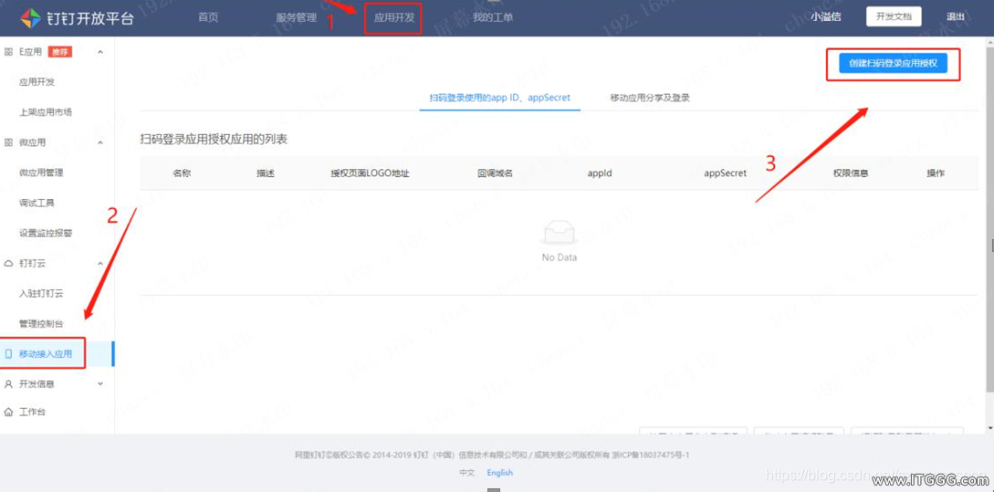
Task: Expand the 开发信息 sidebar section
Action: click(x=100, y=384)
